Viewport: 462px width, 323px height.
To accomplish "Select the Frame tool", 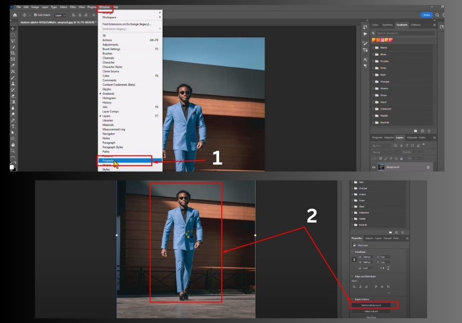I will (13, 59).
